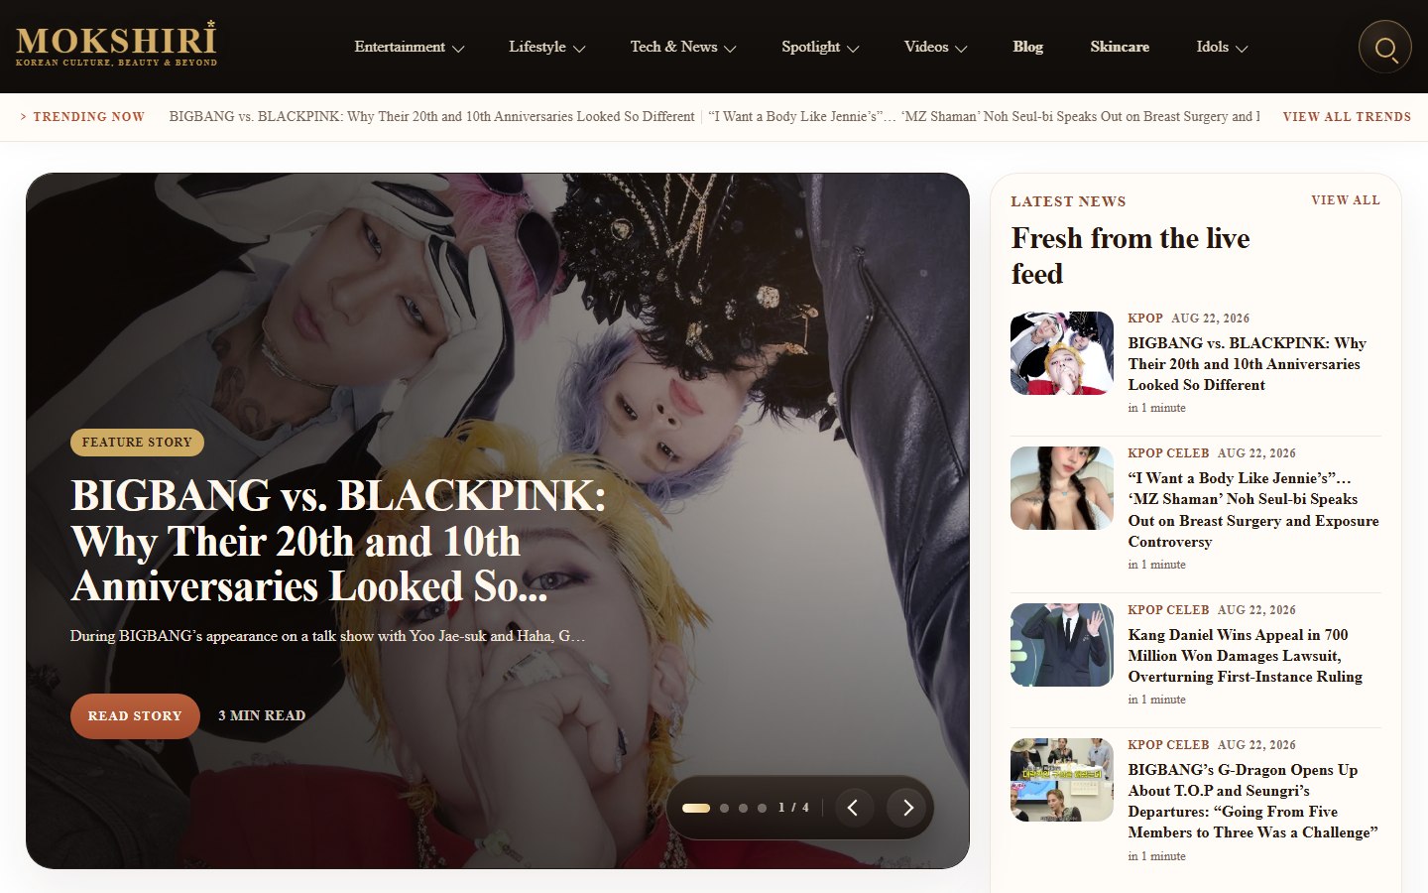This screenshot has height=893, width=1428.
Task: Advance to next slide arrow
Action: coord(906,808)
